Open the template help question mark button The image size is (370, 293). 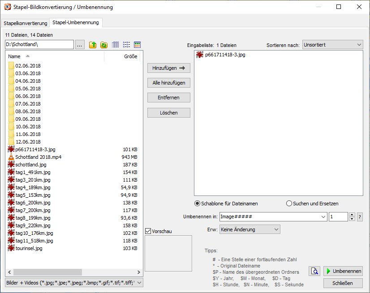360,217
